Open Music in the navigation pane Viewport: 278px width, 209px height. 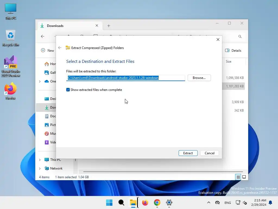[50, 133]
